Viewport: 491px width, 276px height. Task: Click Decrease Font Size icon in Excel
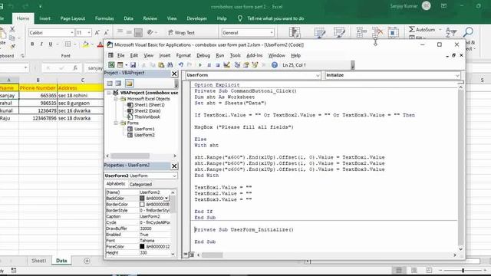(106, 32)
